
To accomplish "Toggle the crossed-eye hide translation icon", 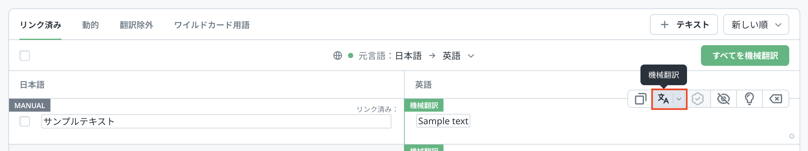I will (723, 99).
